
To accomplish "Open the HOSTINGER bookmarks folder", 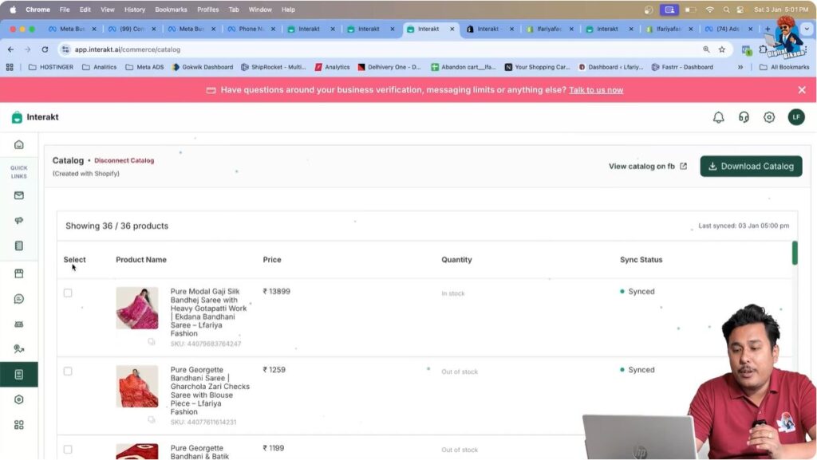I will pyautogui.click(x=51, y=67).
